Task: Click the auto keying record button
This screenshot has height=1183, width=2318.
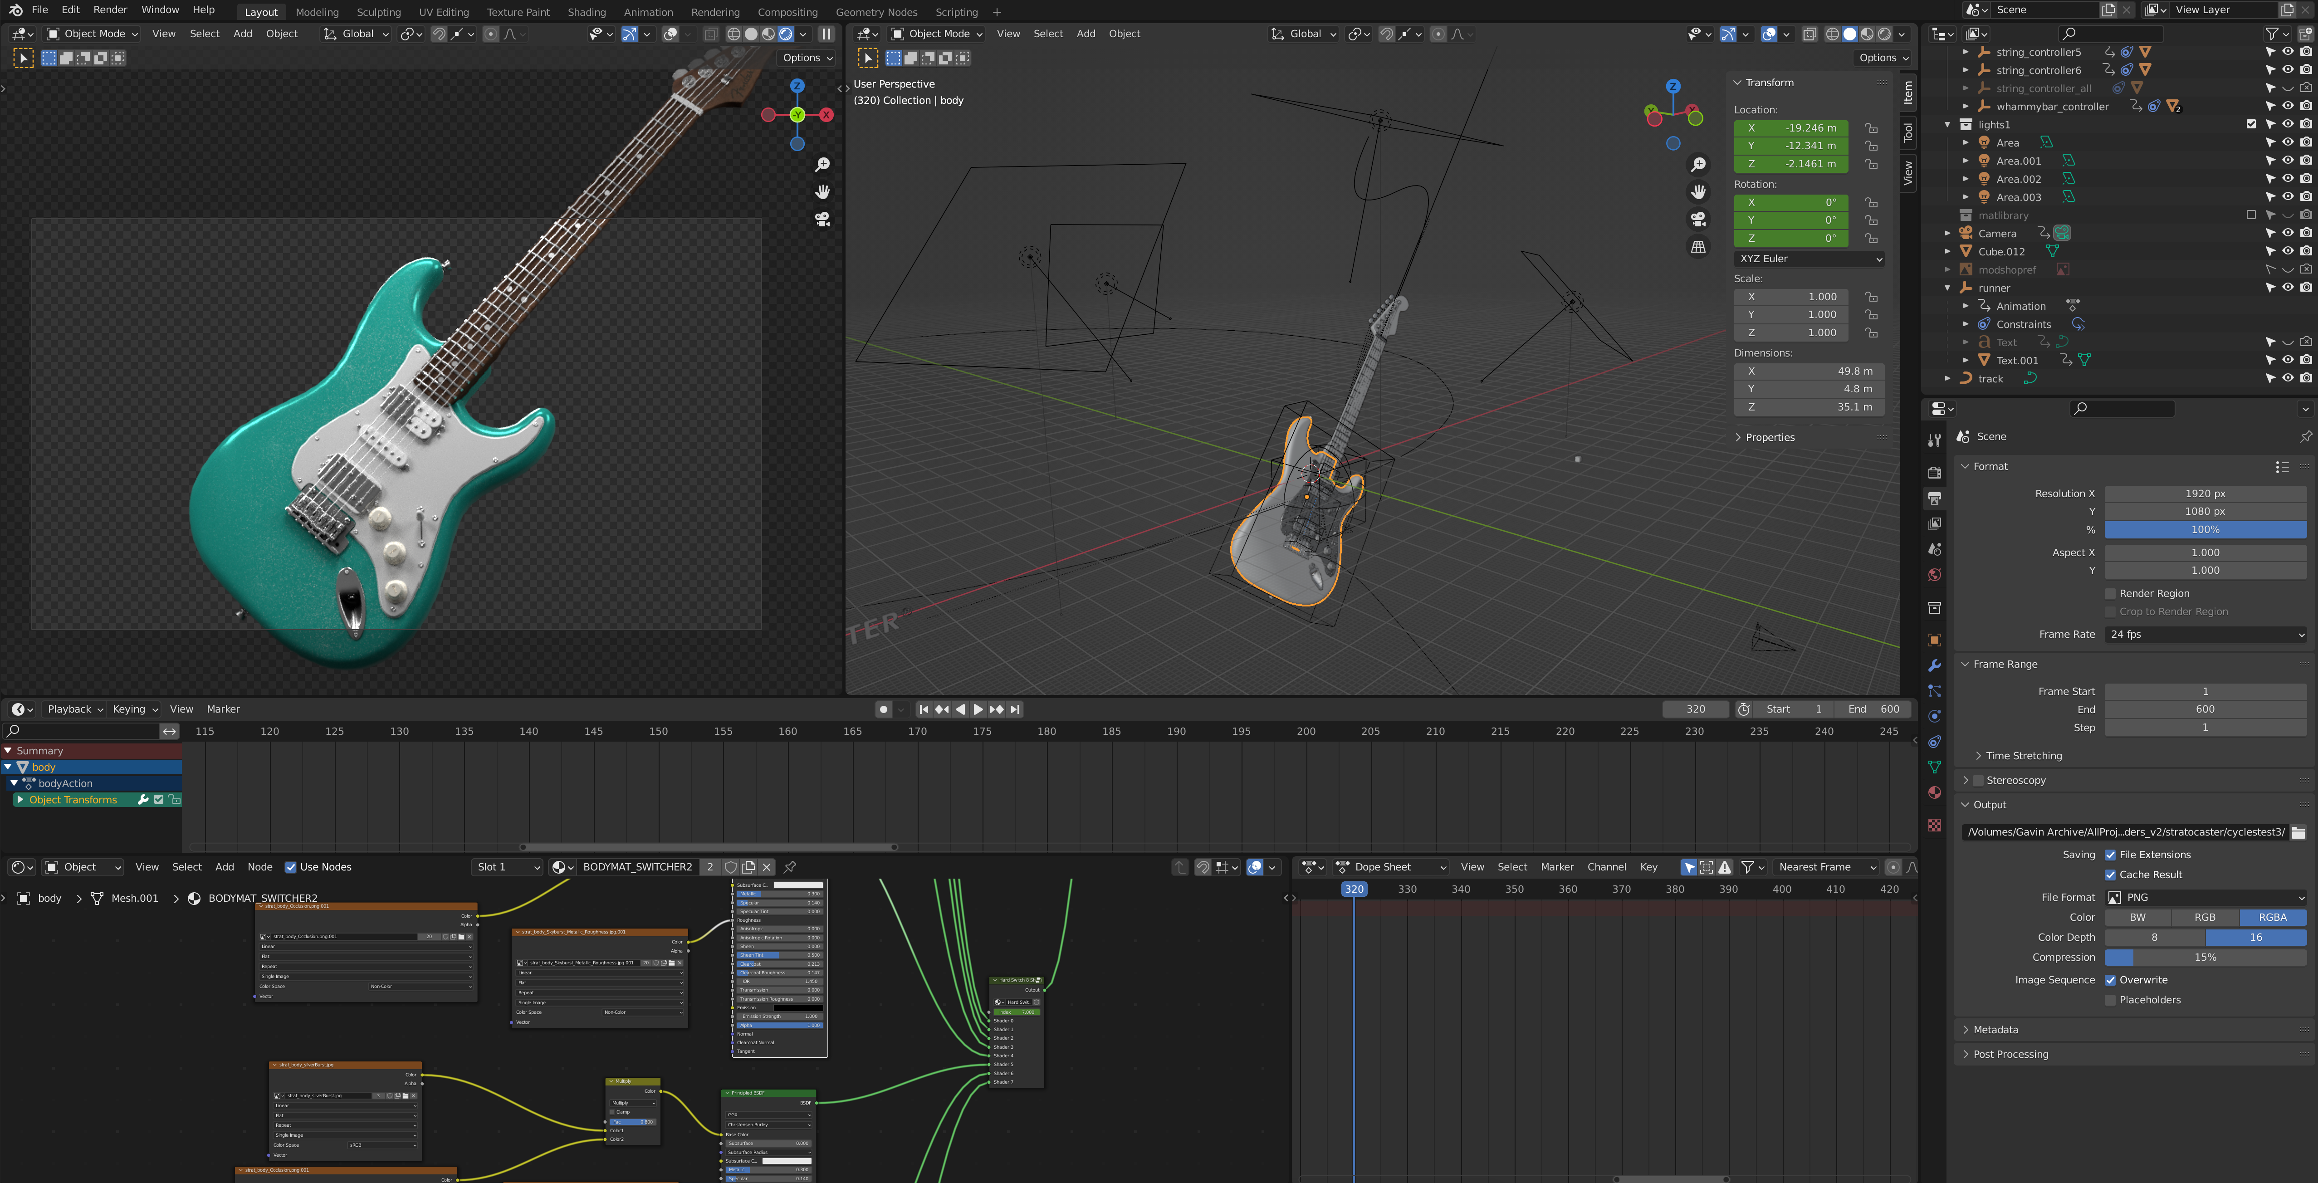Action: click(x=884, y=709)
